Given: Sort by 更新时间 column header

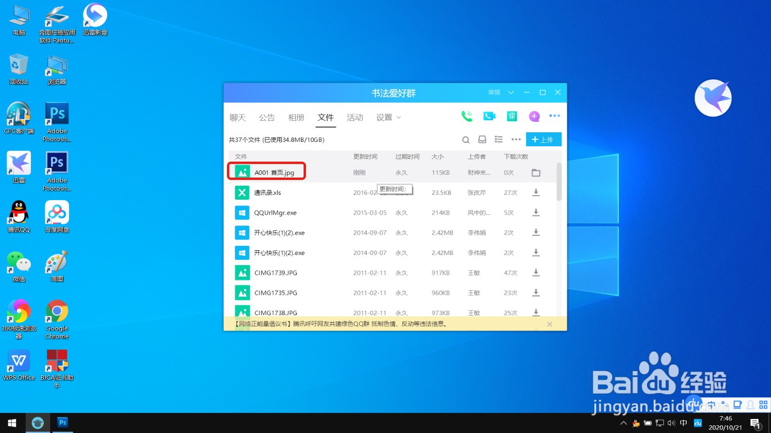Looking at the screenshot, I should (x=365, y=157).
